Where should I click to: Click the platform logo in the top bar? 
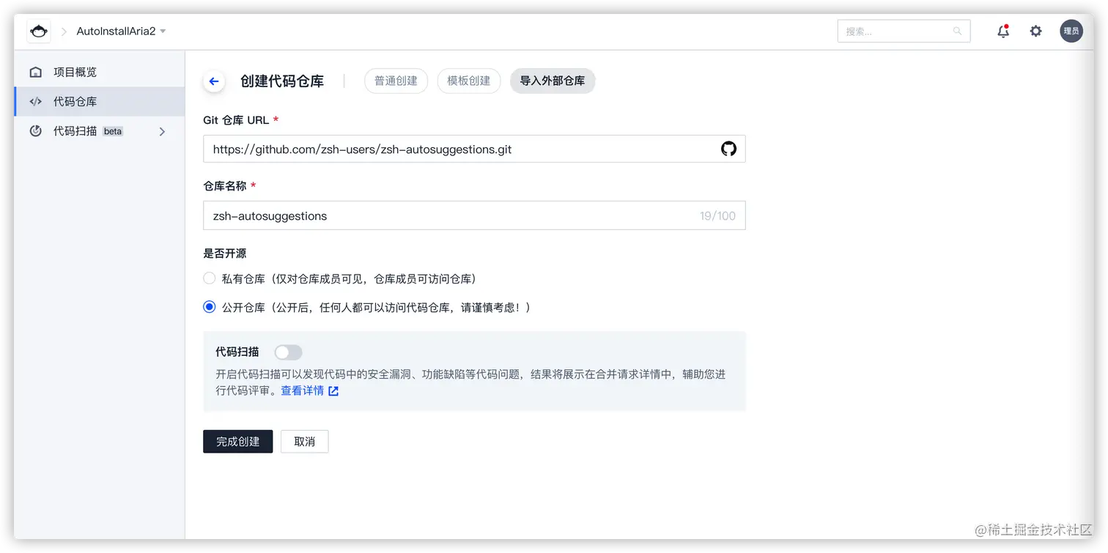coord(38,31)
